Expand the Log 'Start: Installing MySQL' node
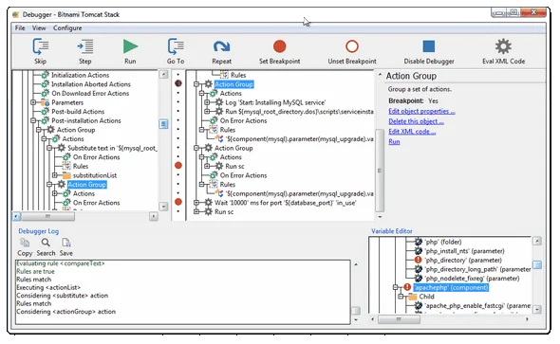The image size is (560, 344). click(207, 102)
